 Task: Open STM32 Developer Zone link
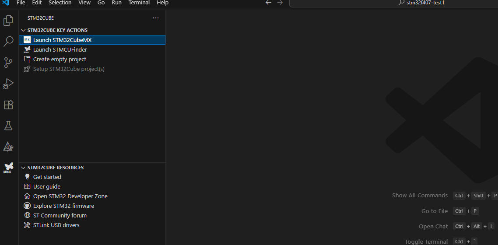point(92,196)
